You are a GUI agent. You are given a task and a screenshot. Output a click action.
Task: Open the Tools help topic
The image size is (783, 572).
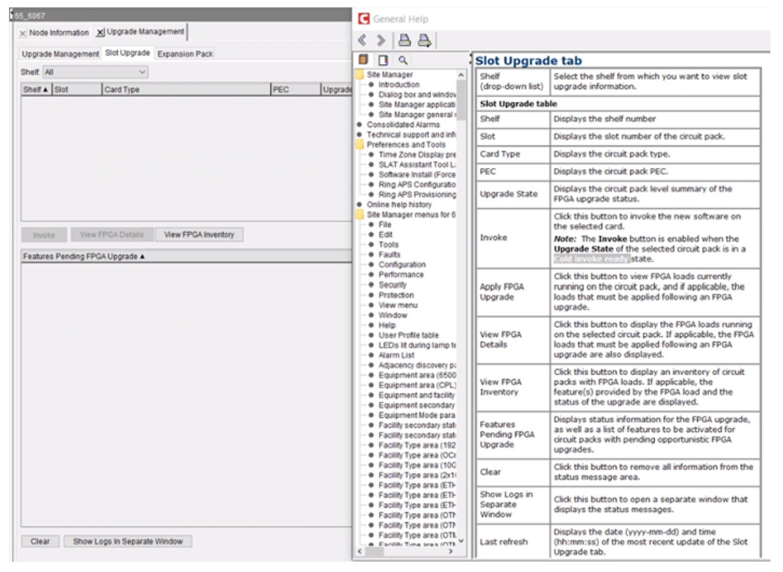[x=388, y=245]
